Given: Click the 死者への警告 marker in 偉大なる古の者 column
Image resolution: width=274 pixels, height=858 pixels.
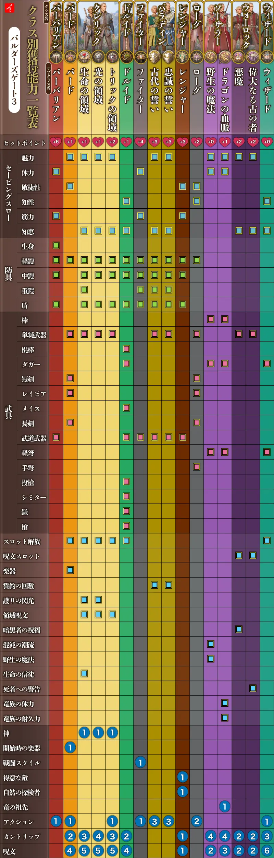Looking at the screenshot, I should pyautogui.click(x=253, y=688).
